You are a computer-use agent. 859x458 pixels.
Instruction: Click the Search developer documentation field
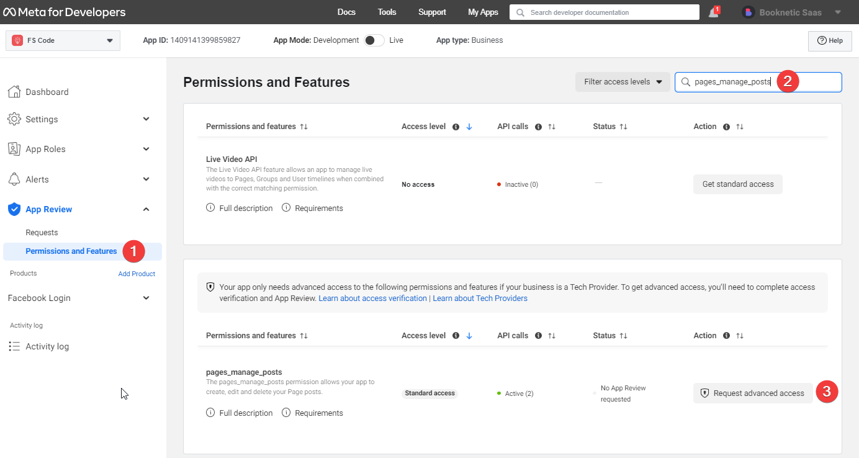tap(605, 12)
